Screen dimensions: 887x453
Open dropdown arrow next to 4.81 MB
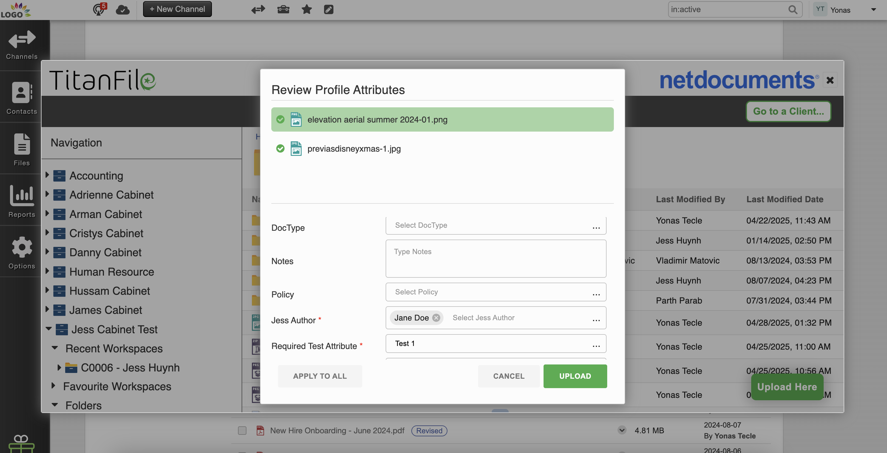pos(622,430)
